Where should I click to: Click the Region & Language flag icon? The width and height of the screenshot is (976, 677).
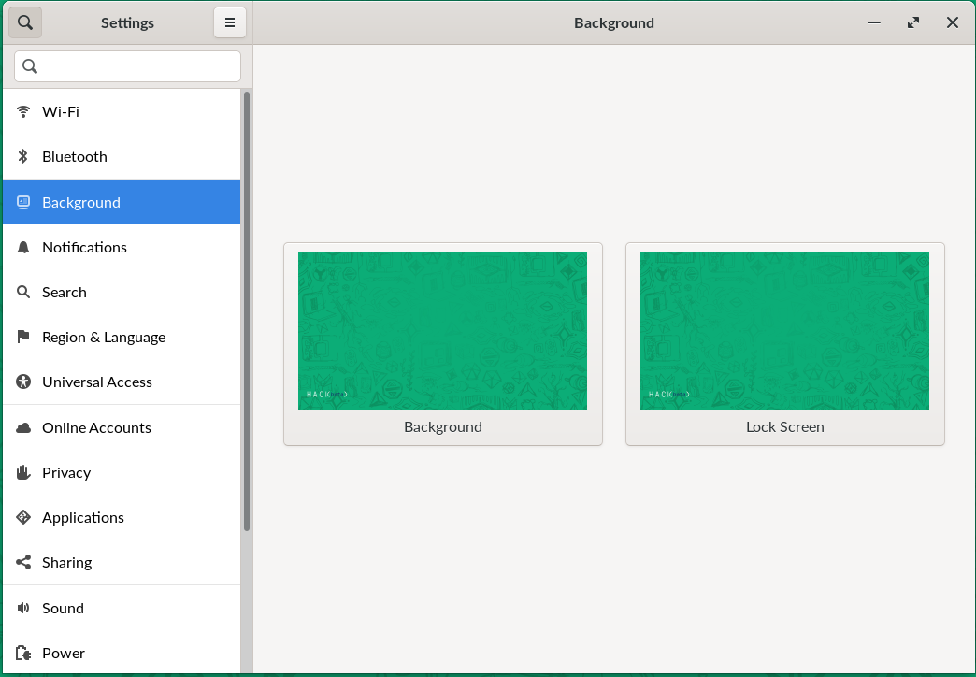(x=23, y=337)
